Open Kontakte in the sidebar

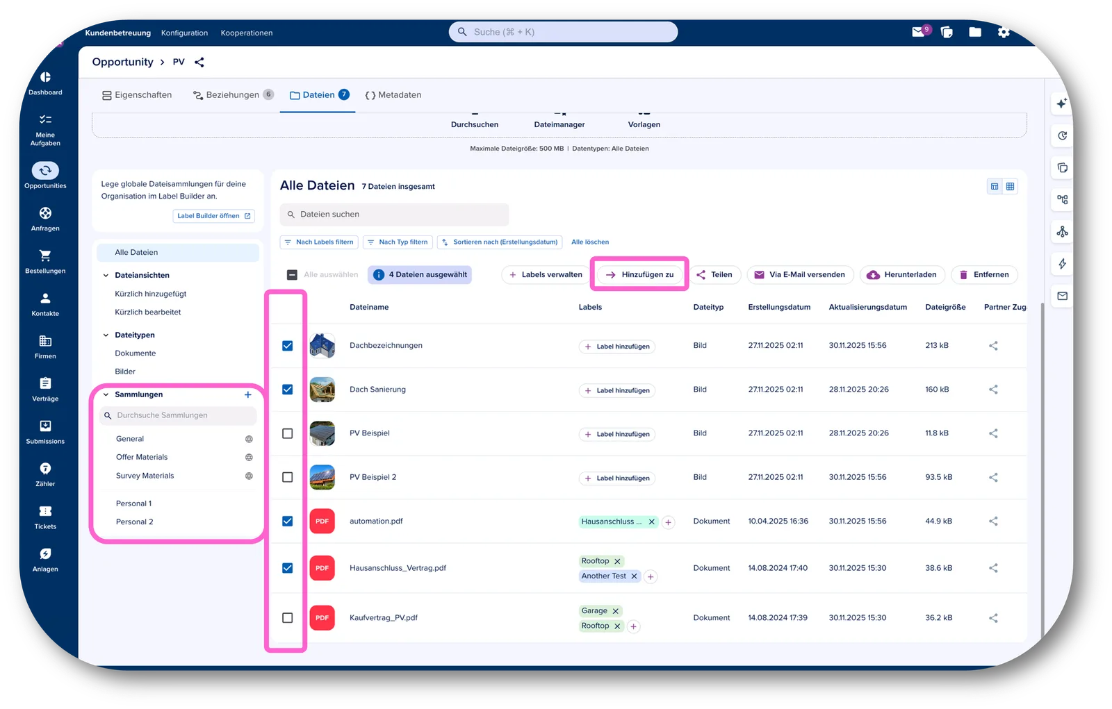pyautogui.click(x=45, y=304)
